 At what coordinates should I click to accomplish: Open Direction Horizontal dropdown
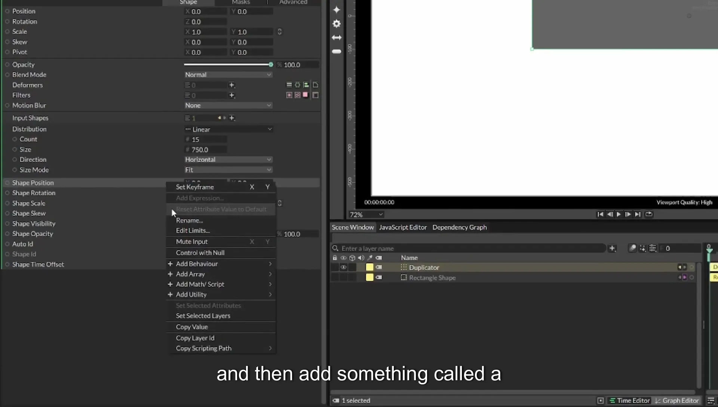click(x=228, y=160)
